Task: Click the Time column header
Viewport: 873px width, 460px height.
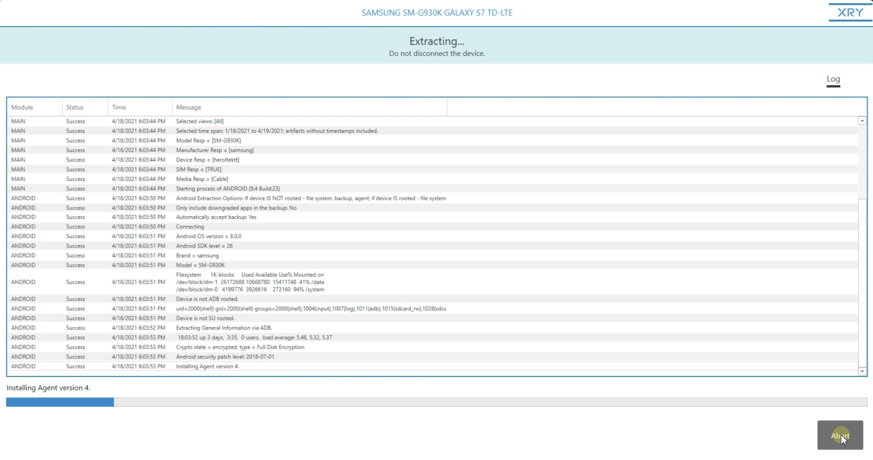Action: pyautogui.click(x=119, y=107)
